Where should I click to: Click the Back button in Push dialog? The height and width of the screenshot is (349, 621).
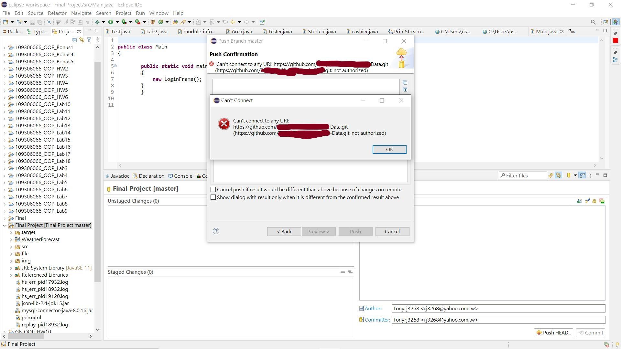tap(284, 231)
